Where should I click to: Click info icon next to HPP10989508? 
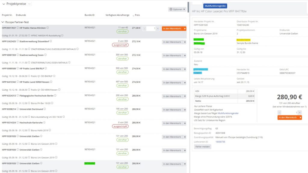18,68
